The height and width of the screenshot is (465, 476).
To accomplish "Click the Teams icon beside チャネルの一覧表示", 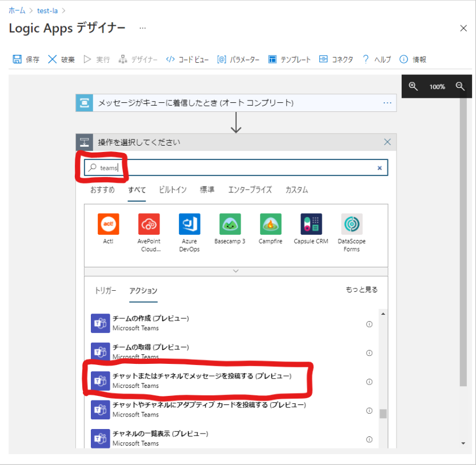I will (101, 438).
